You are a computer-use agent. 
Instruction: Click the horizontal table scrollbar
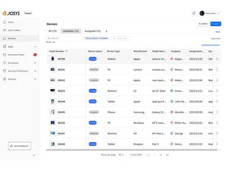pyautogui.click(x=132, y=150)
